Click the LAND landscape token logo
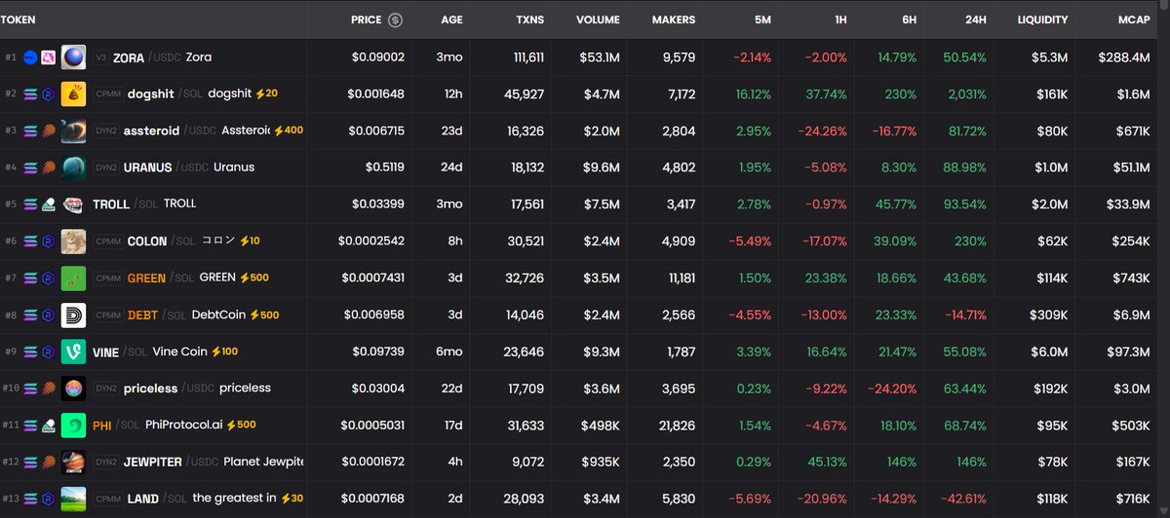 73,499
